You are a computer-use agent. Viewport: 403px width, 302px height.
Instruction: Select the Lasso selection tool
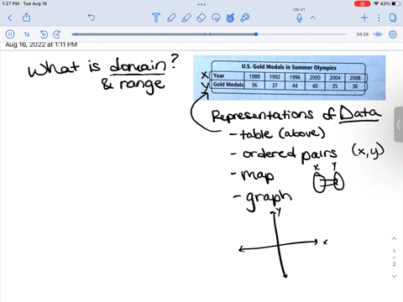216,18
